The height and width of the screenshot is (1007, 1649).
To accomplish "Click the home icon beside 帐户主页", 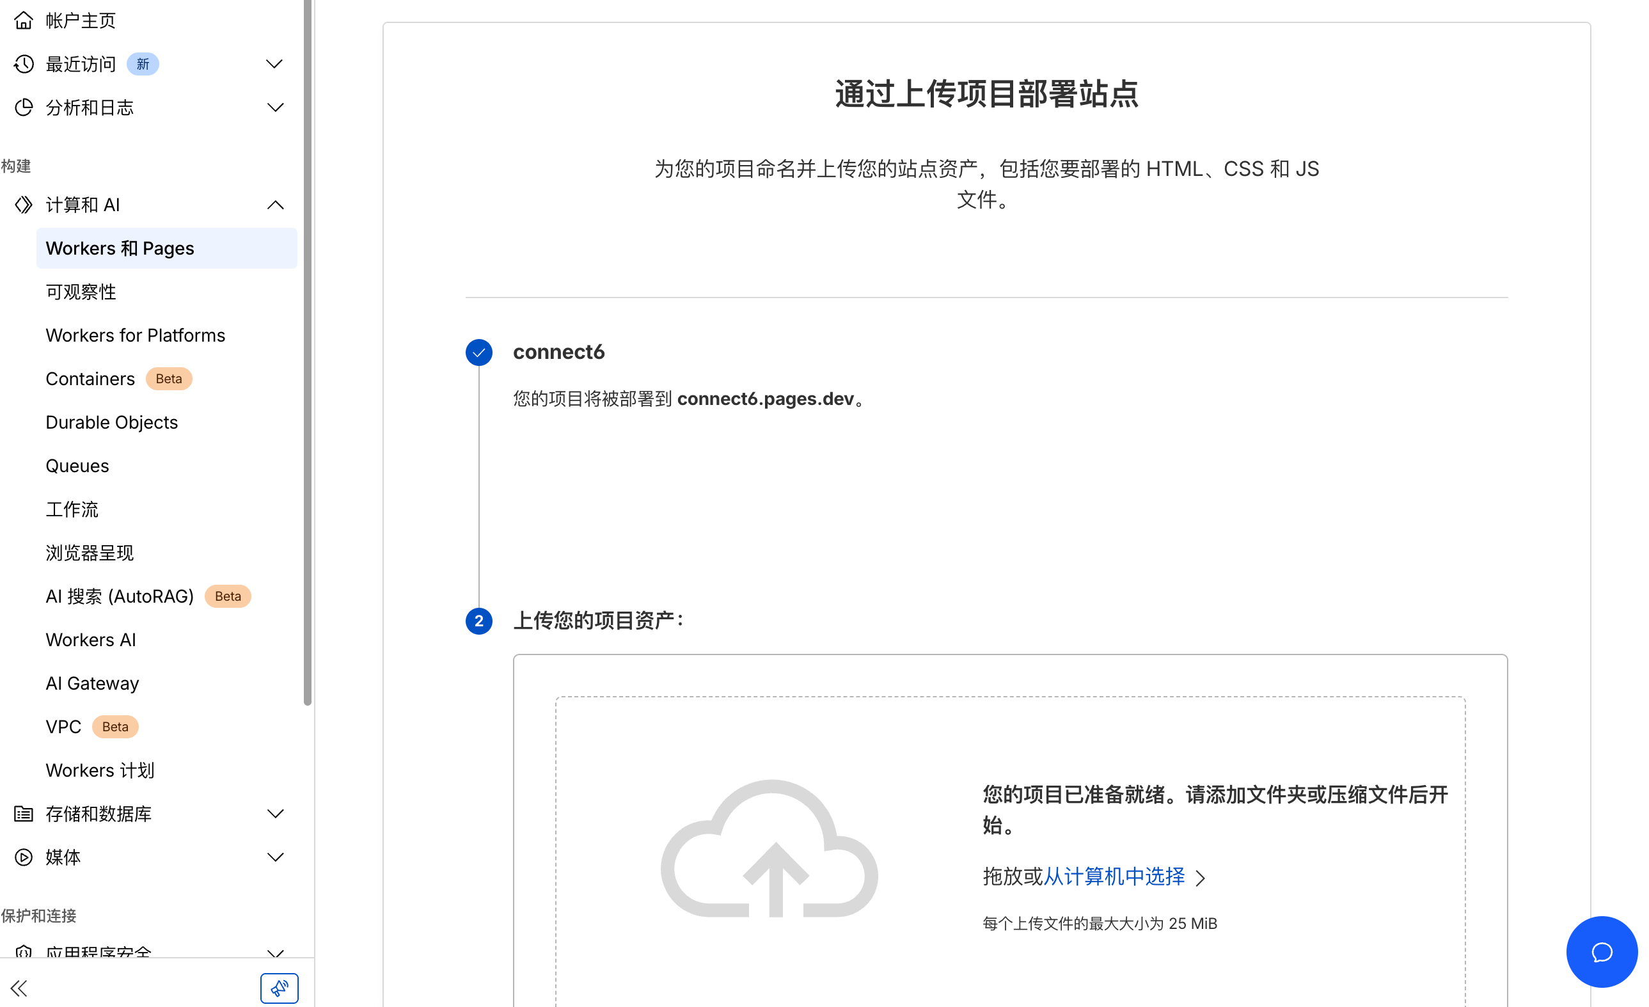I will coord(24,20).
